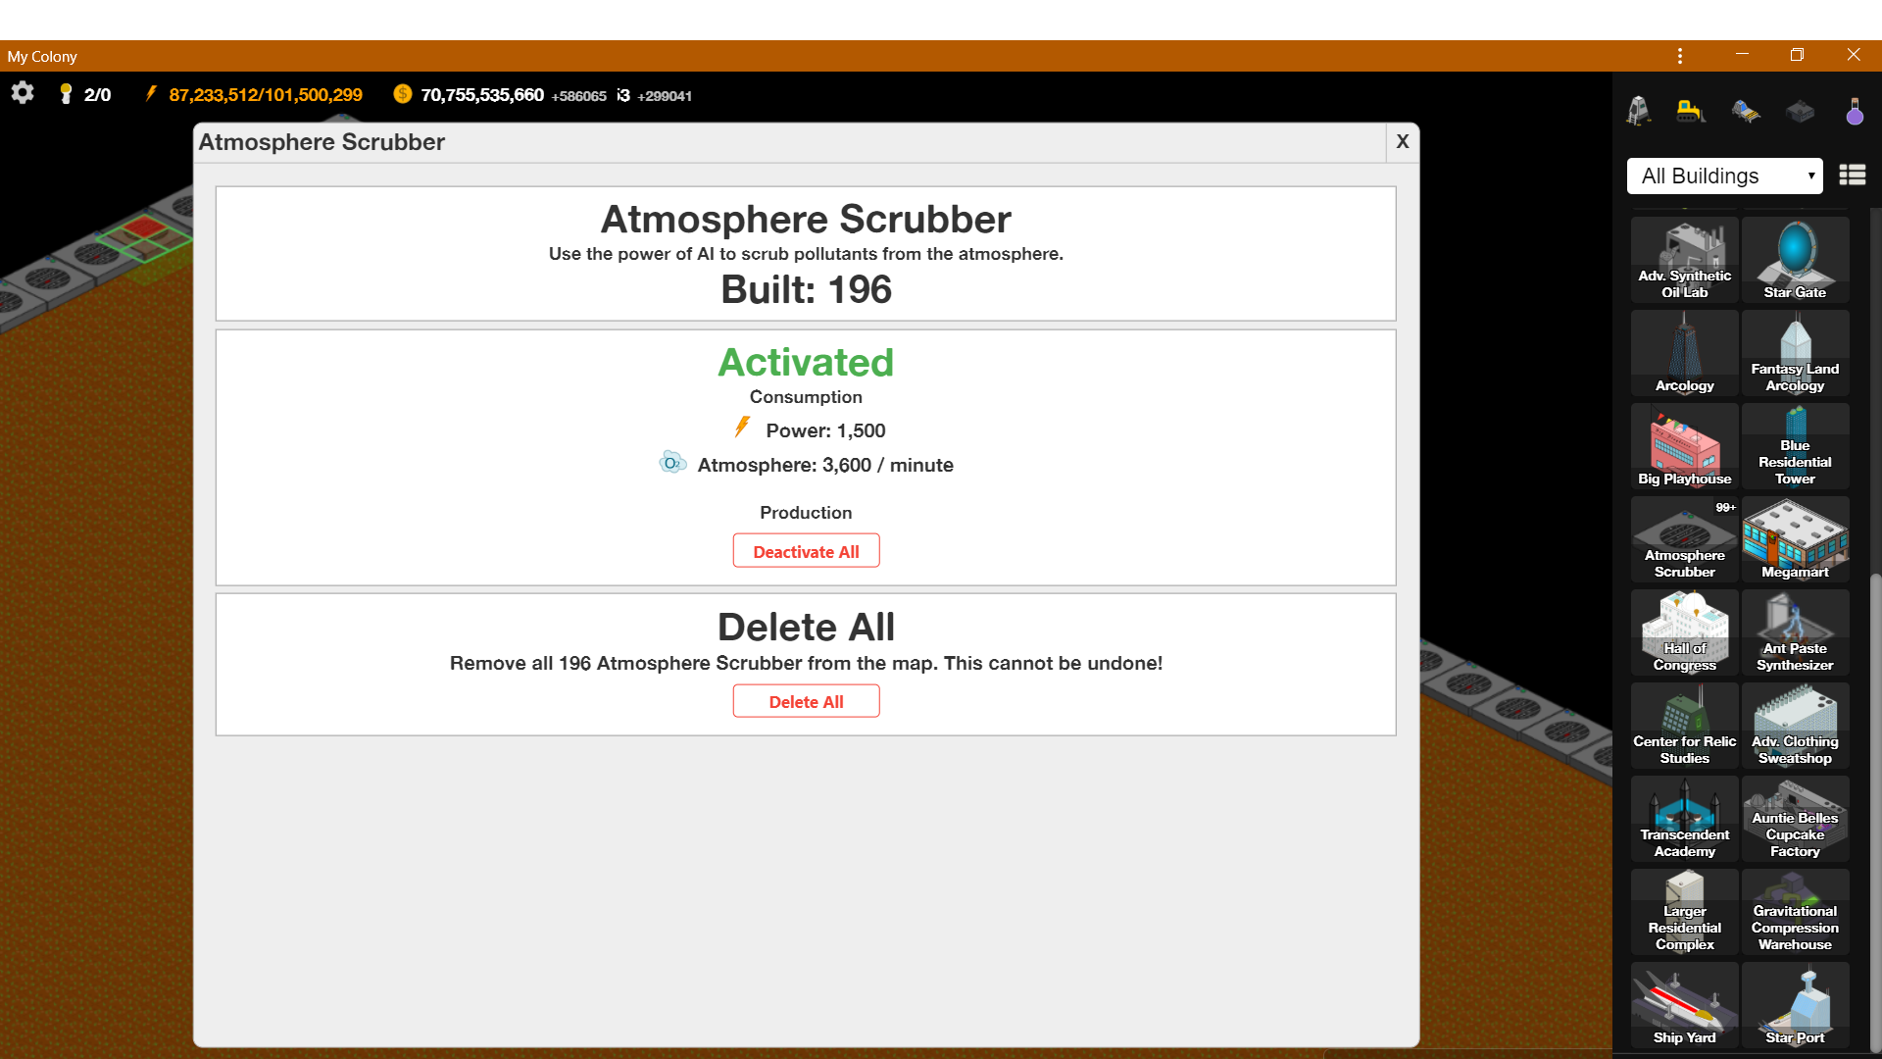Select the Big Playhouse building
1882x1059 pixels.
1684,446
